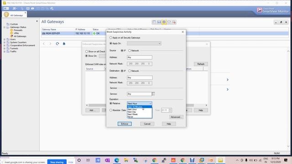
Task: Expand the System Counters tree node
Action: pyautogui.click(x=5, y=42)
